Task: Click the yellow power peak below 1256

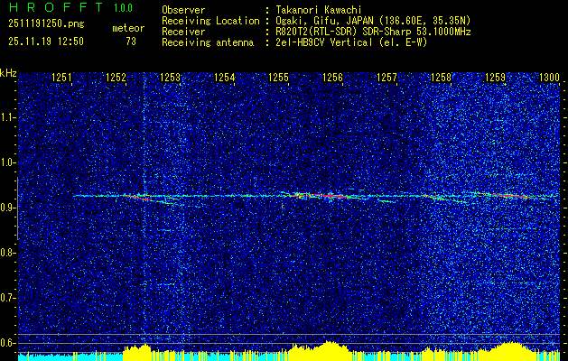Action: [x=328, y=348]
